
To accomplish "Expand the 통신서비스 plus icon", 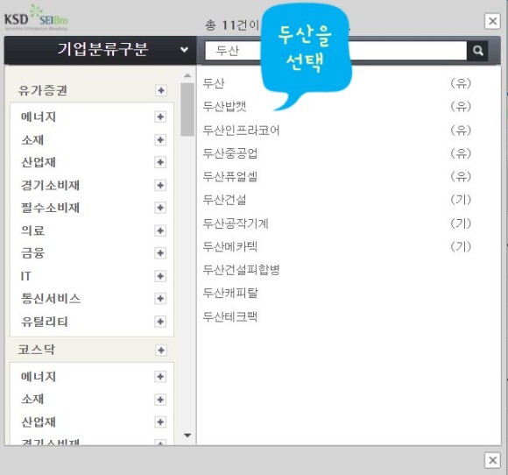I will [x=160, y=298].
